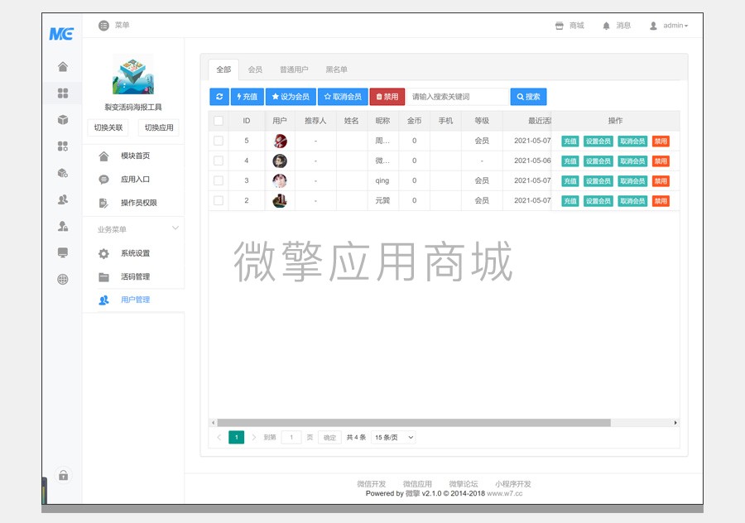点击搜索关键词输入框

pos(454,96)
